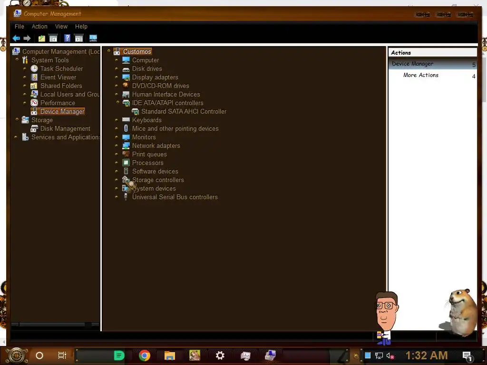This screenshot has height=365, width=487.
Task: Open the View menu
Action: click(x=61, y=27)
